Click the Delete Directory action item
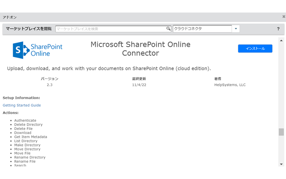This screenshot has height=179, width=286. 28,125
